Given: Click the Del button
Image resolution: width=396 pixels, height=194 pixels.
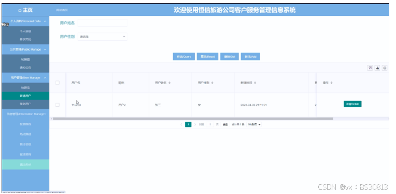Looking at the screenshot, I should (x=230, y=57).
